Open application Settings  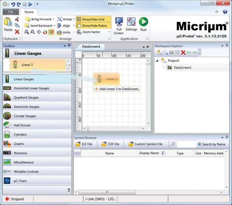tap(131, 24)
